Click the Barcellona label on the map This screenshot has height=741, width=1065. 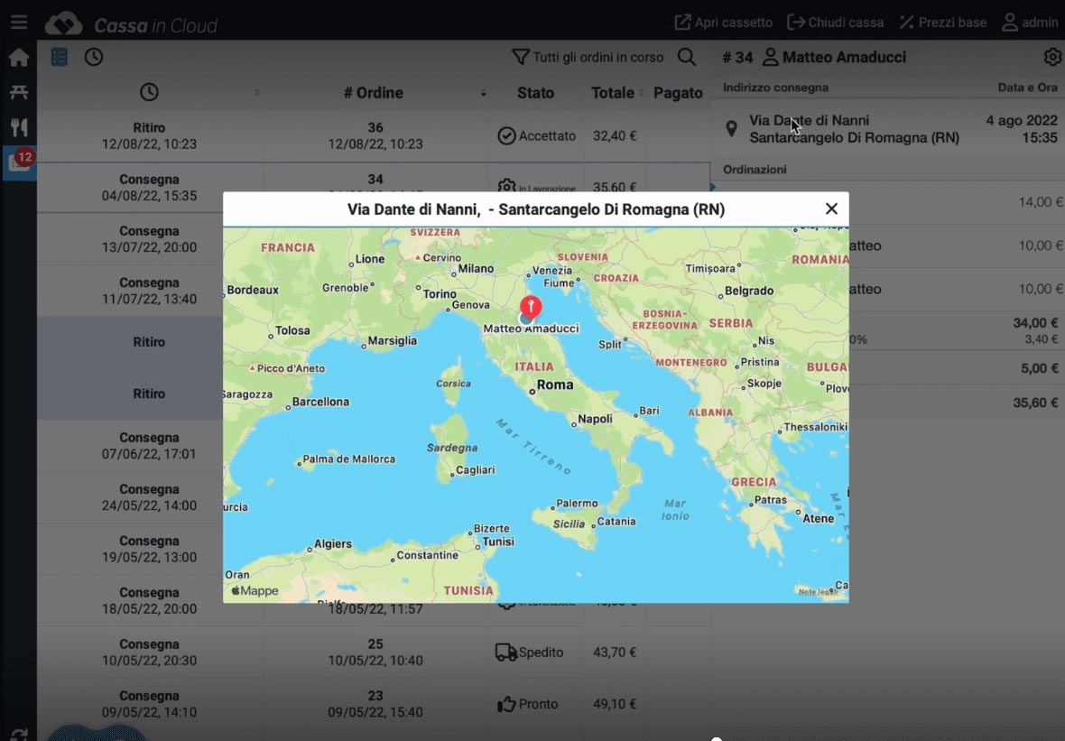320,402
